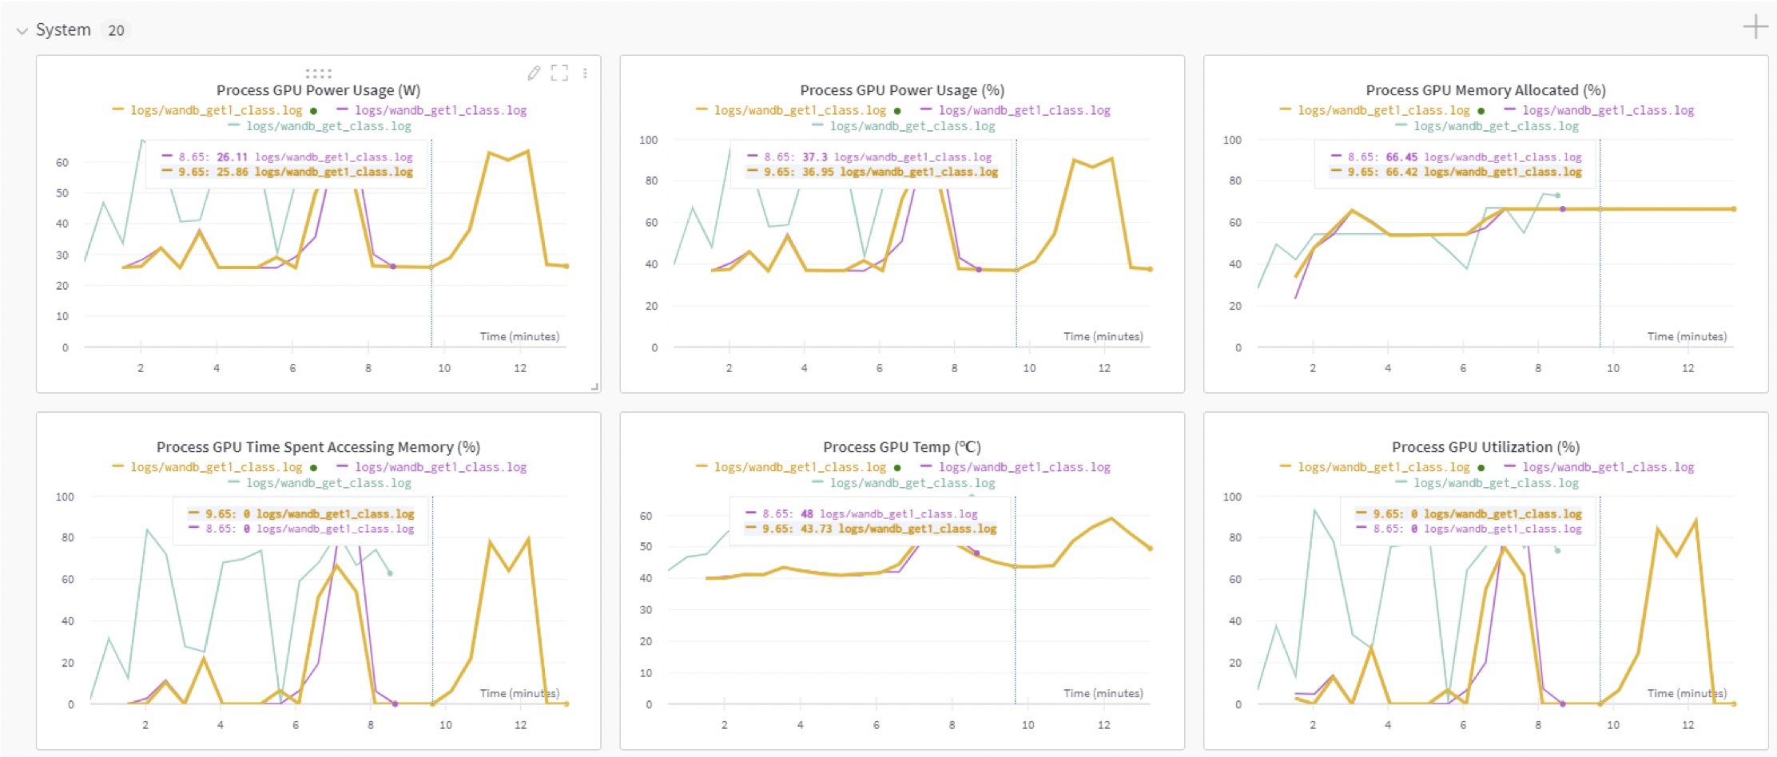This screenshot has height=757, width=1777.
Task: Toggle green wandb_get_class.log legend in GPU Power Usage (W)
Action: (x=320, y=126)
